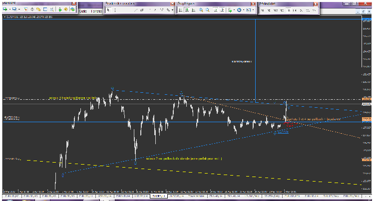Select the Arrows drawing tool
The image size is (374, 201).
click(168, 10)
